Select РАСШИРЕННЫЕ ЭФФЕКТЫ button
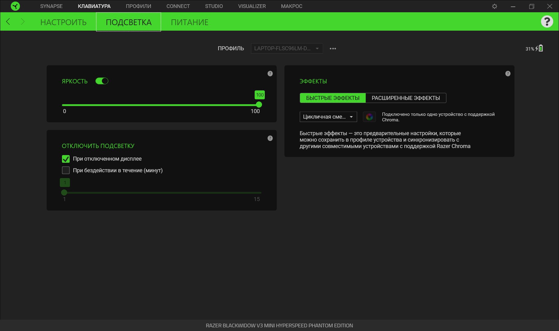Viewport: 559px width, 331px height. 406,98
